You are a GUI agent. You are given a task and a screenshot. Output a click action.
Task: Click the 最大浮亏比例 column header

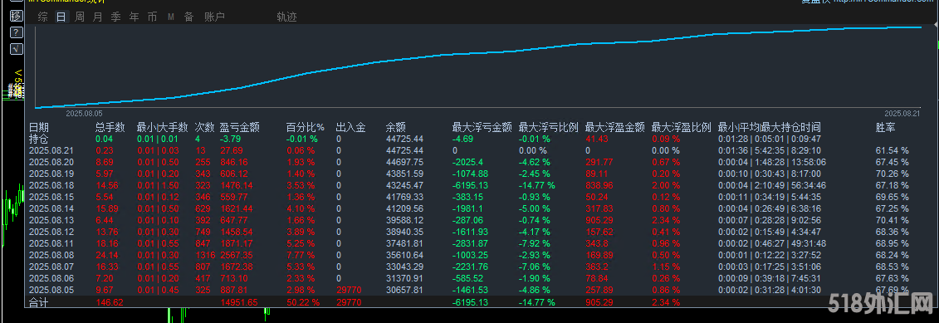point(549,127)
